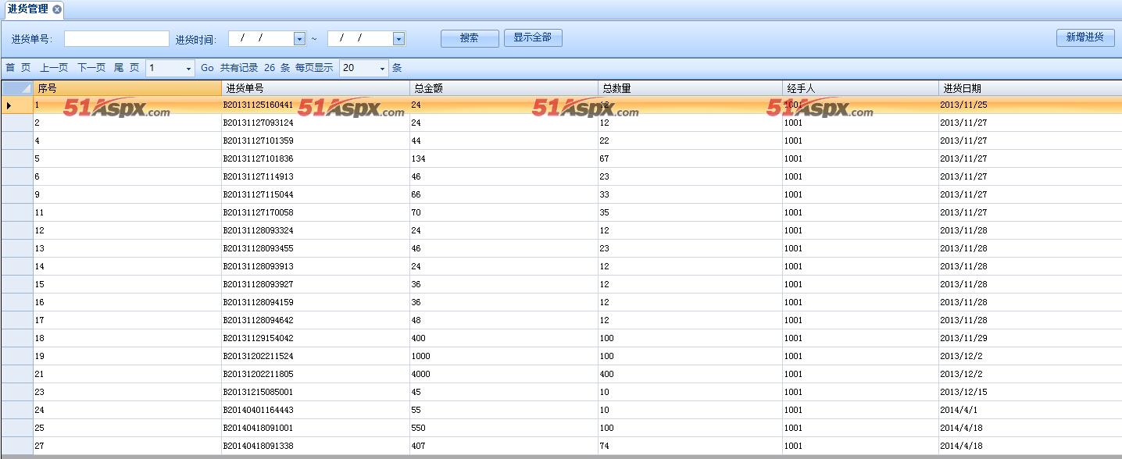
Task: Open the start date picker dropdown
Action: pyautogui.click(x=299, y=38)
